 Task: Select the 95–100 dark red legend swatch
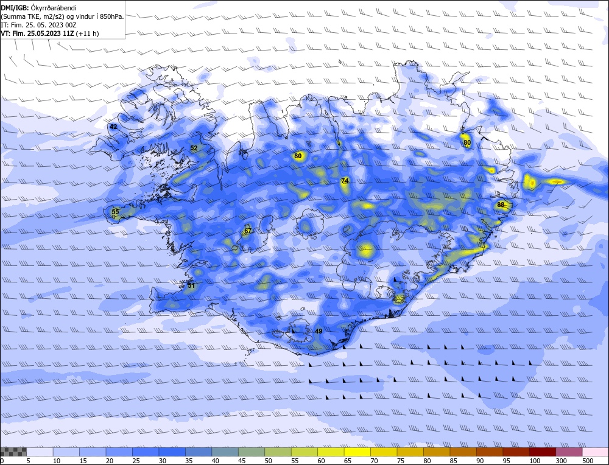point(516,452)
